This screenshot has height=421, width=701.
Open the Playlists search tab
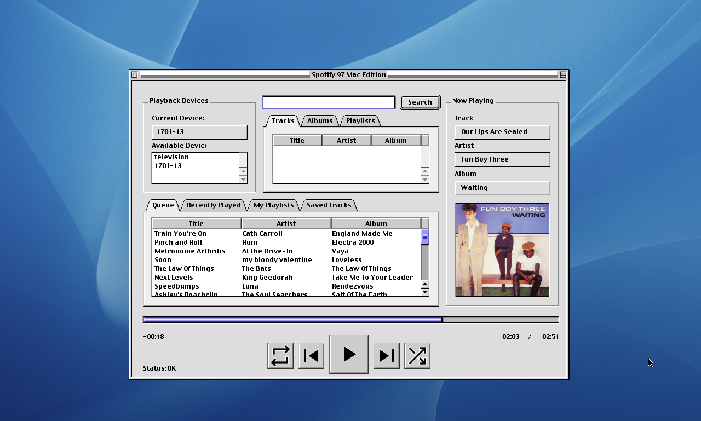pyautogui.click(x=360, y=121)
